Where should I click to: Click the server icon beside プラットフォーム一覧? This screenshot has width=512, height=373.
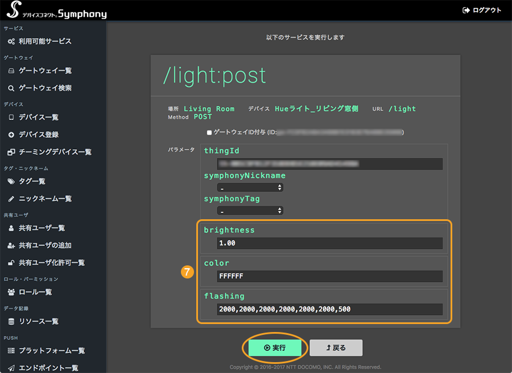11,351
